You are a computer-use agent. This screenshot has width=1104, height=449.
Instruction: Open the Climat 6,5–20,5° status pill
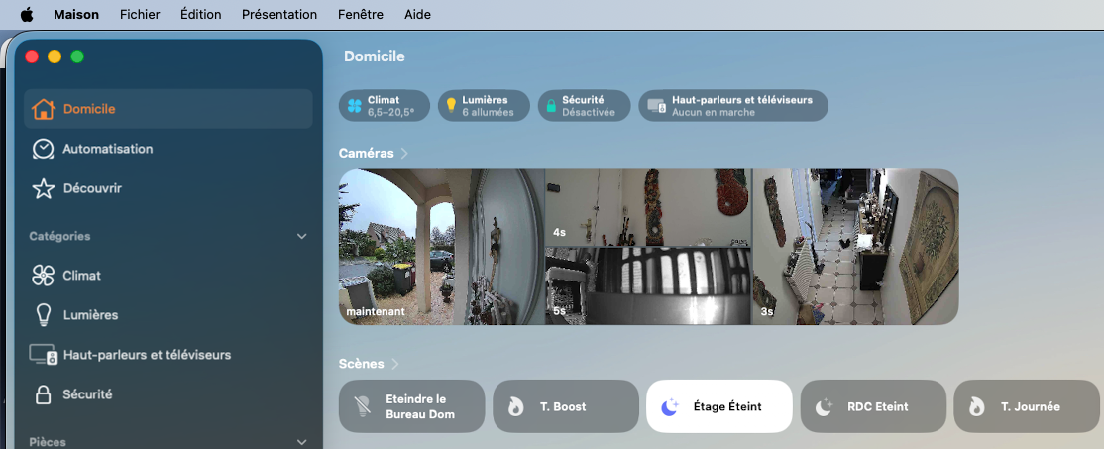(x=385, y=106)
